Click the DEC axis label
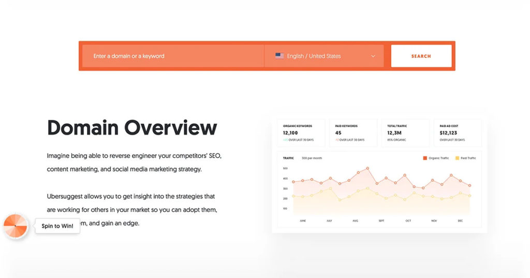530x278 pixels. 460,221
